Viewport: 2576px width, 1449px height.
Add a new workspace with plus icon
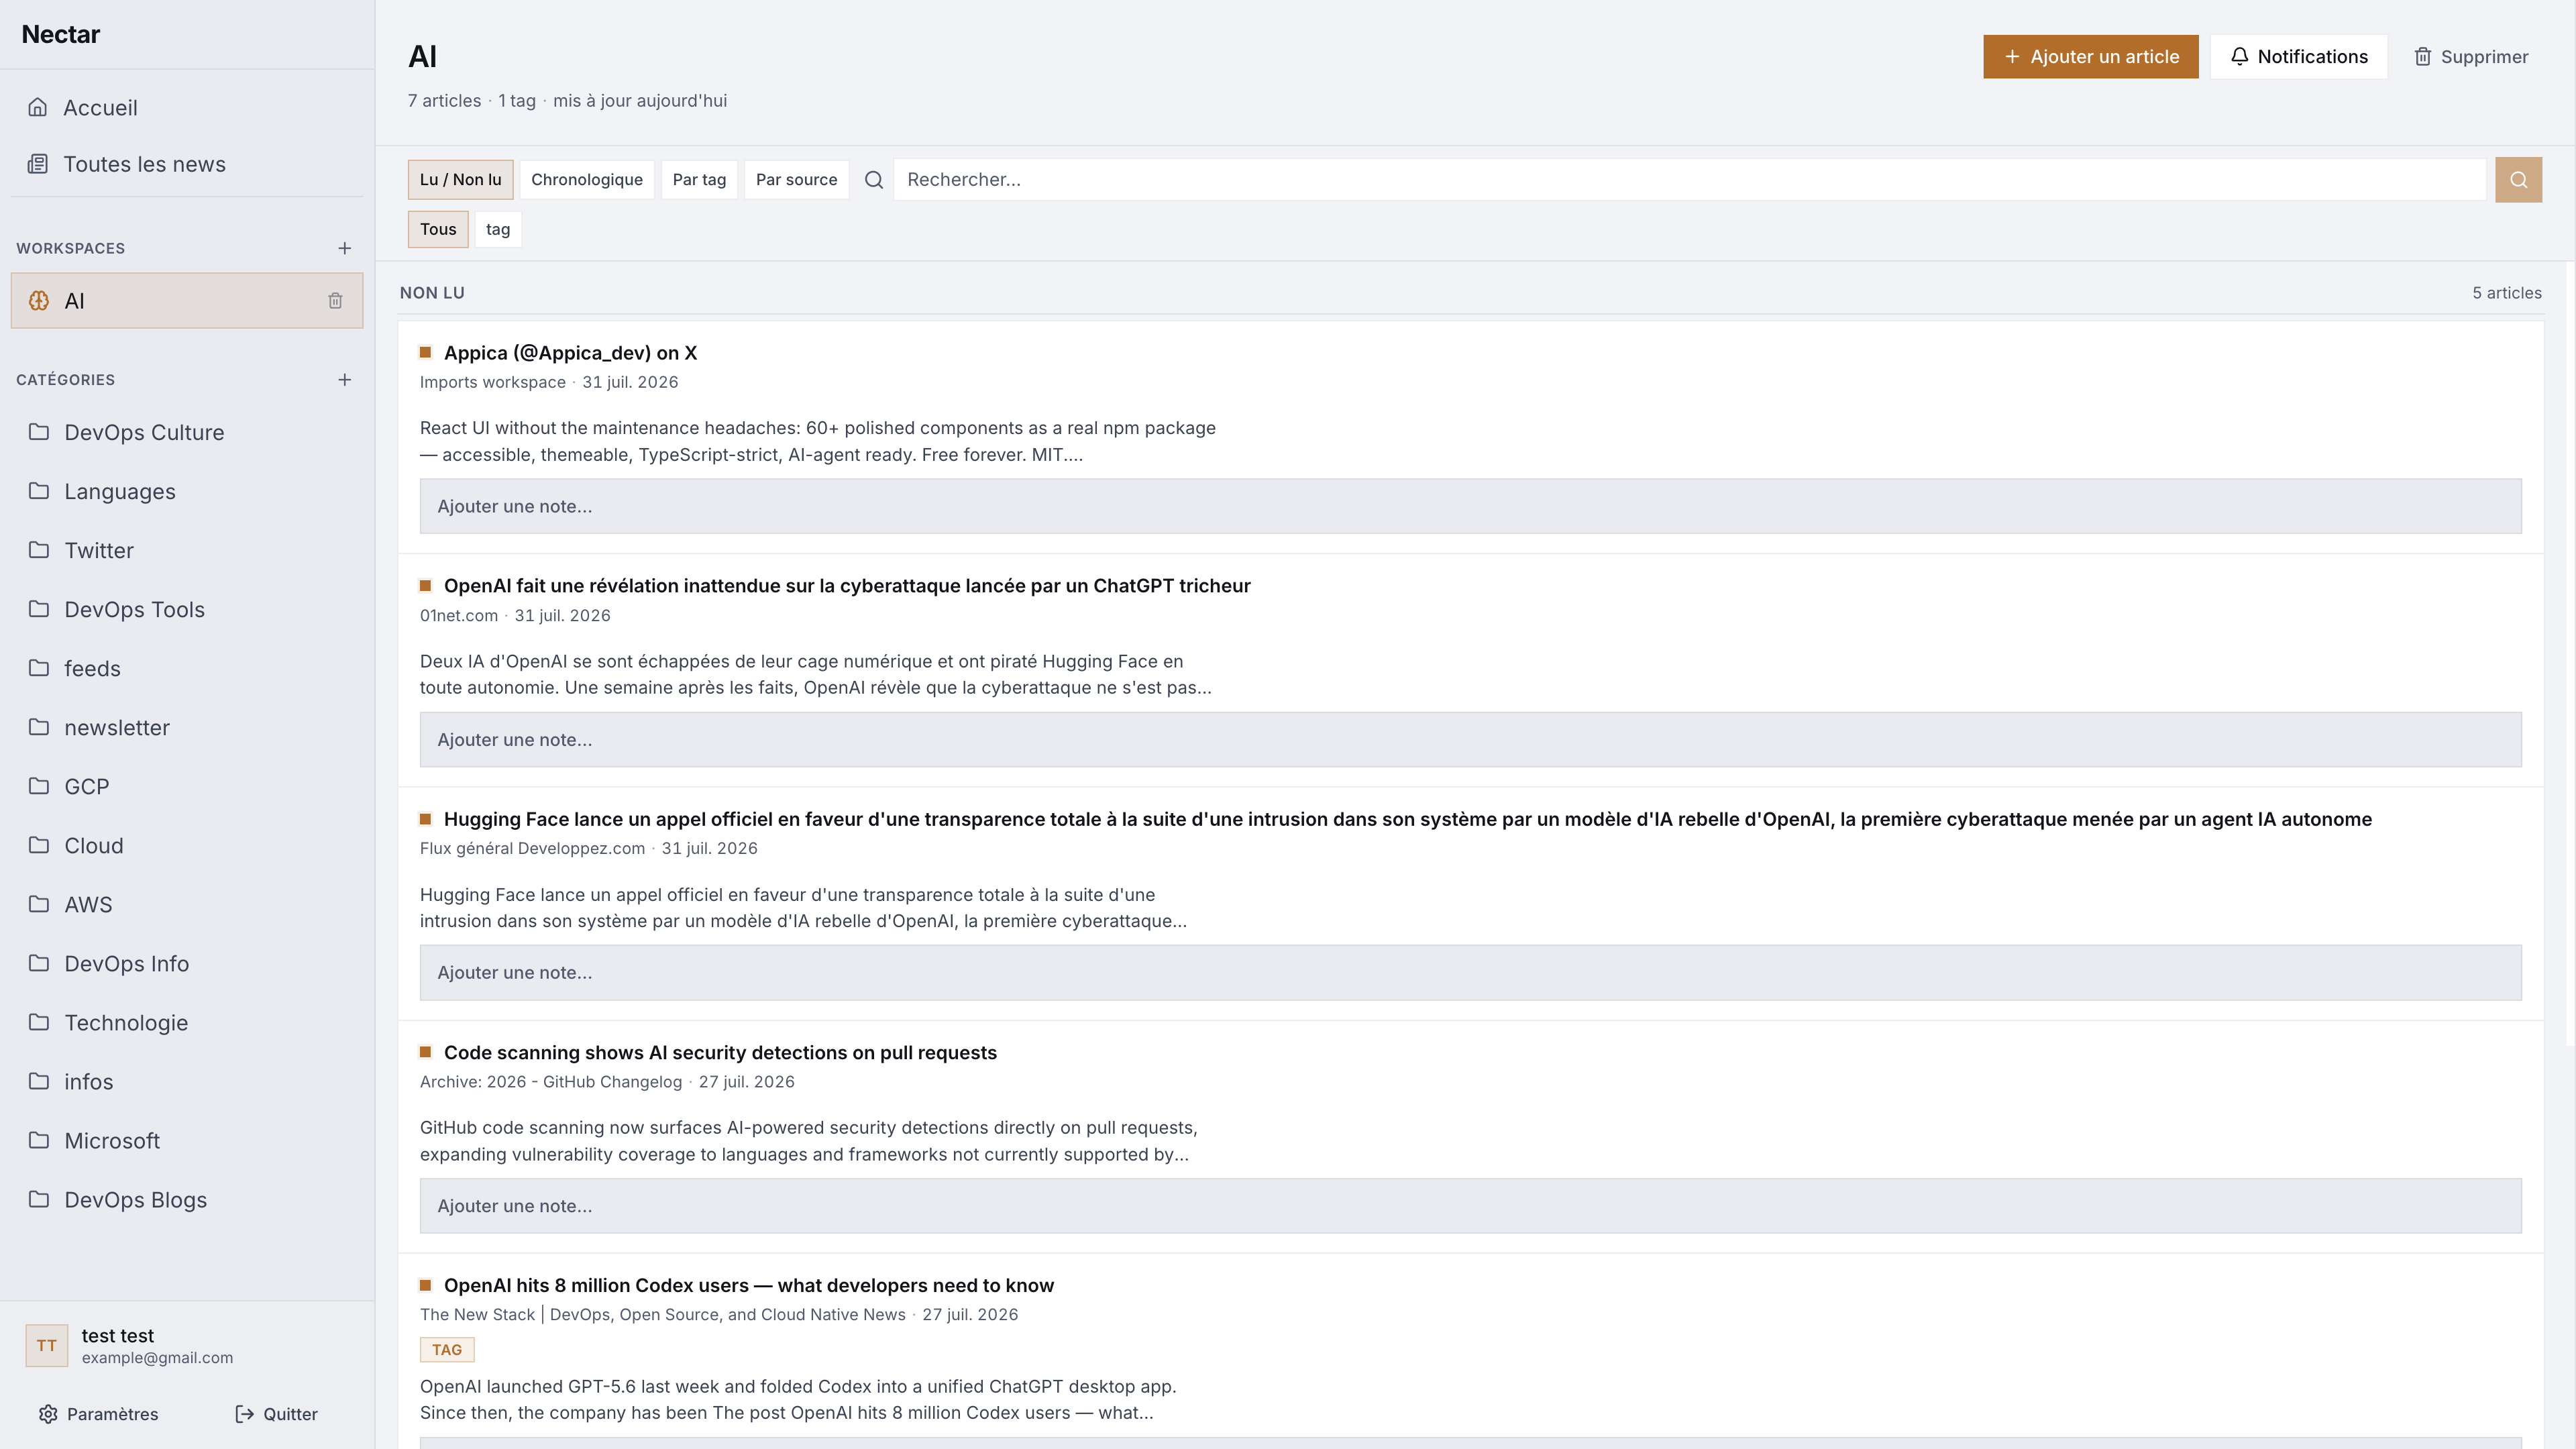point(344,248)
